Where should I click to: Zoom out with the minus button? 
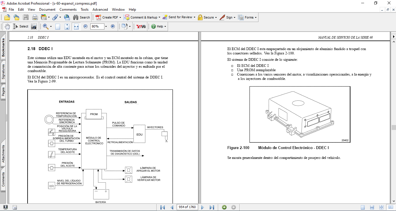86,26
